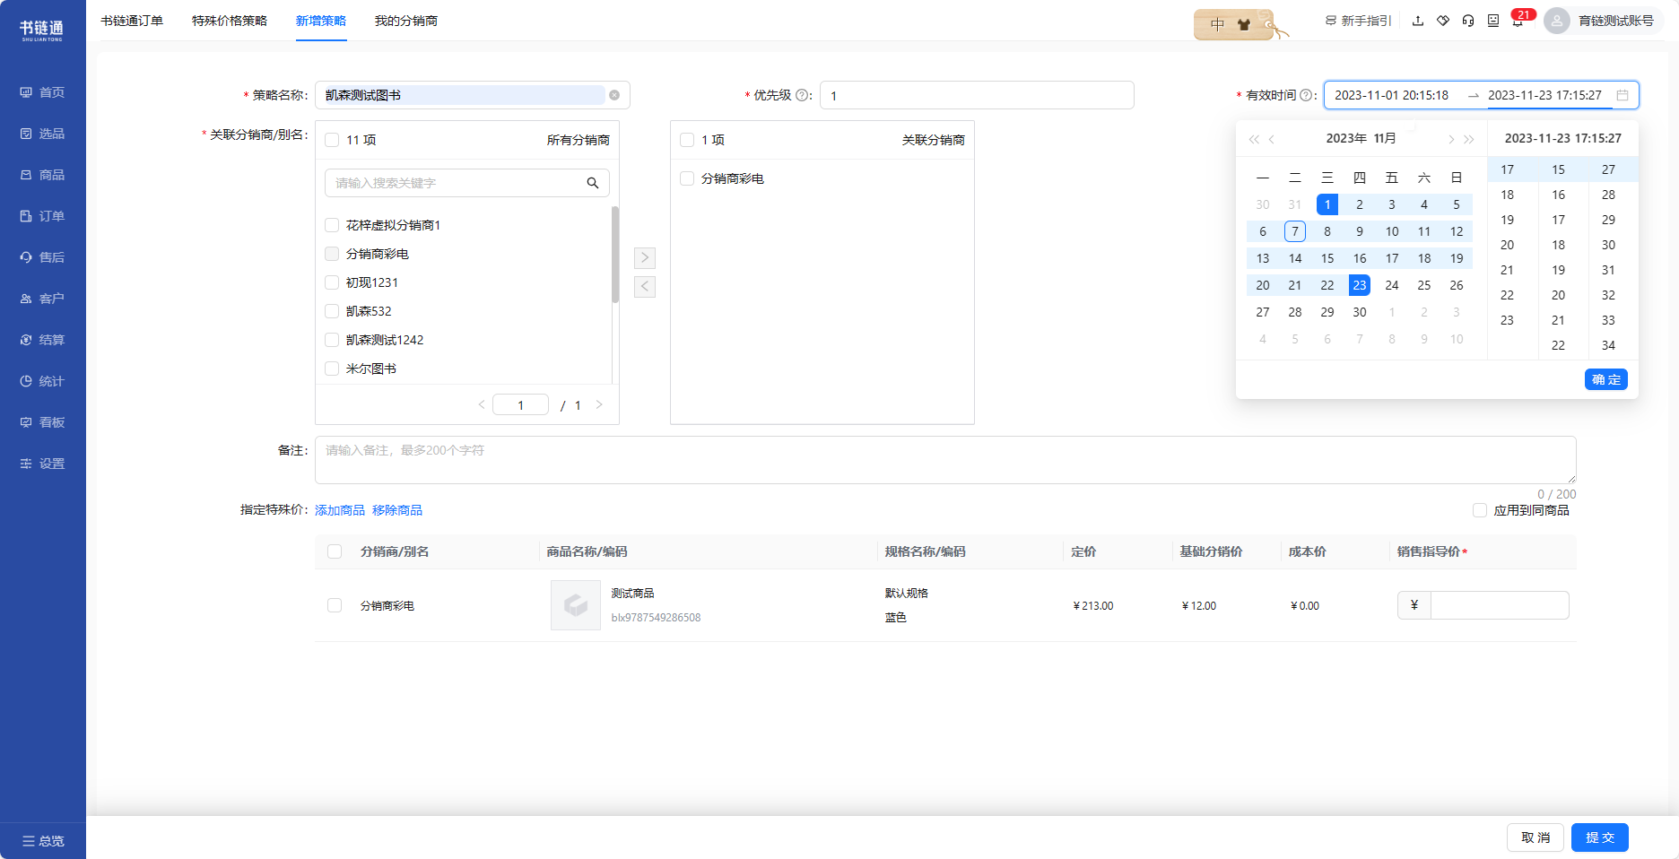Click the 优先级 input field
1679x859 pixels.
point(977,95)
